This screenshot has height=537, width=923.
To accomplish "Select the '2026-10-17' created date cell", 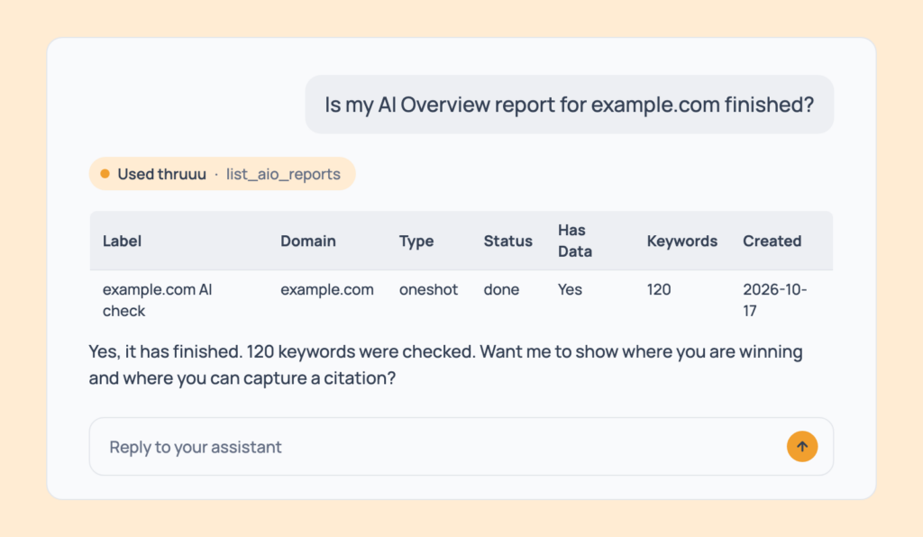I will point(774,300).
